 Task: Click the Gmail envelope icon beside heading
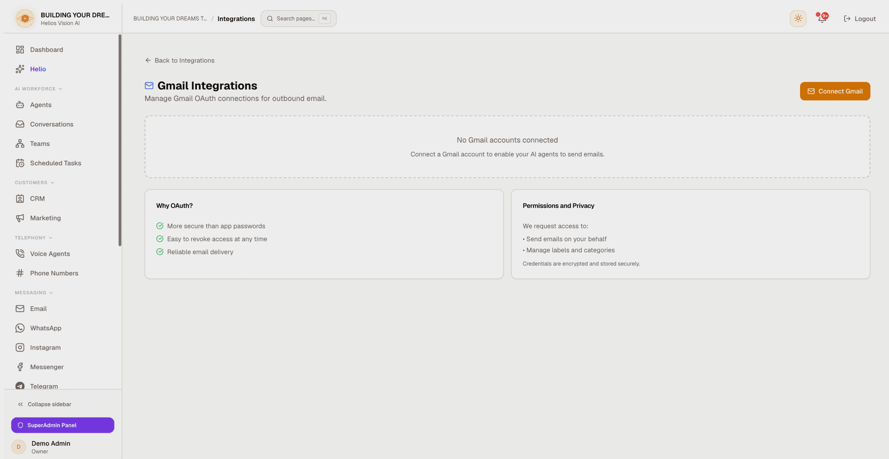pos(149,86)
